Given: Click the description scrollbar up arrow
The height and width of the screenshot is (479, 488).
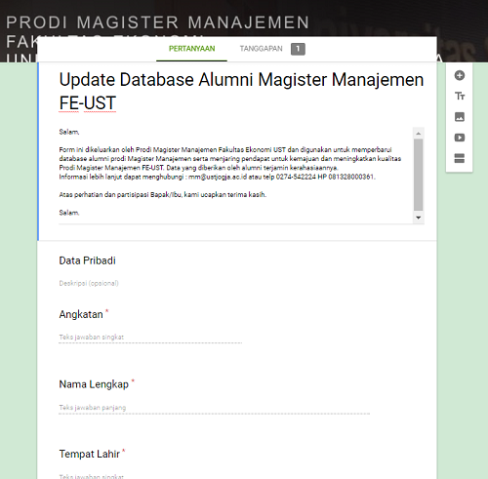Looking at the screenshot, I should pos(419,134).
